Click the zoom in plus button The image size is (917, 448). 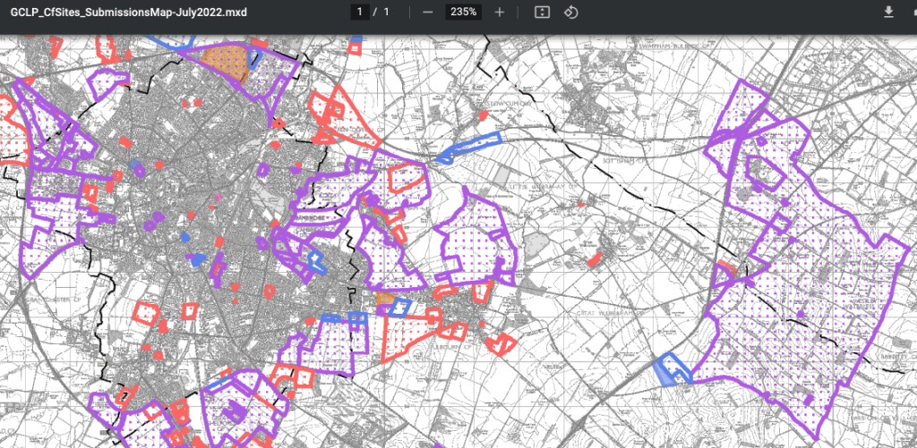(500, 13)
